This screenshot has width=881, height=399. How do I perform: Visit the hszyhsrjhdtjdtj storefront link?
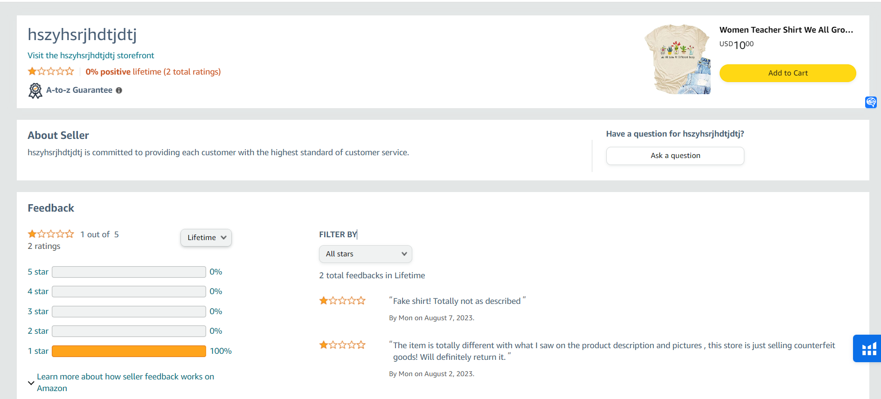click(x=90, y=55)
